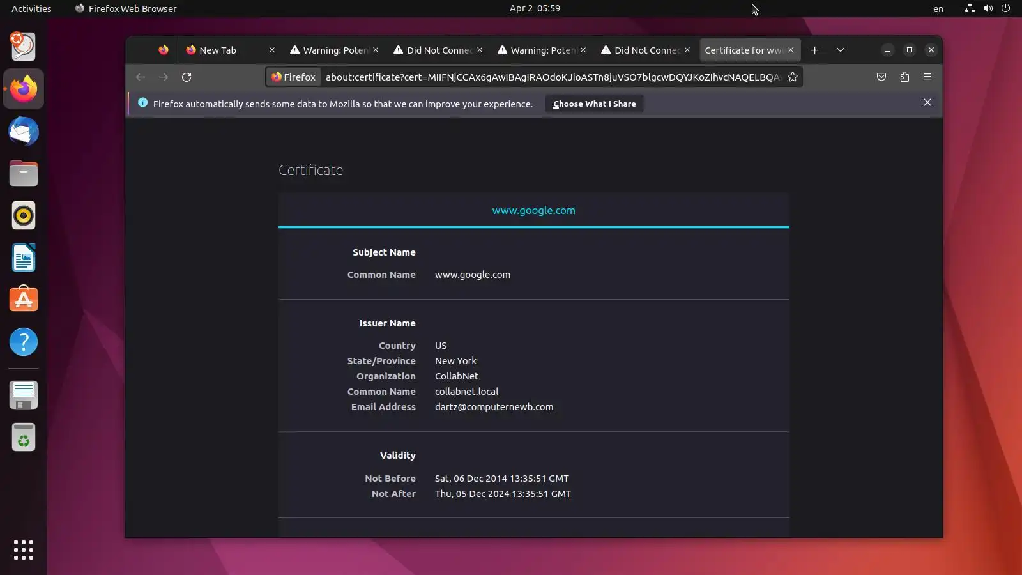Click the Firefox identity box in address bar
This screenshot has height=575, width=1022.
tap(293, 77)
